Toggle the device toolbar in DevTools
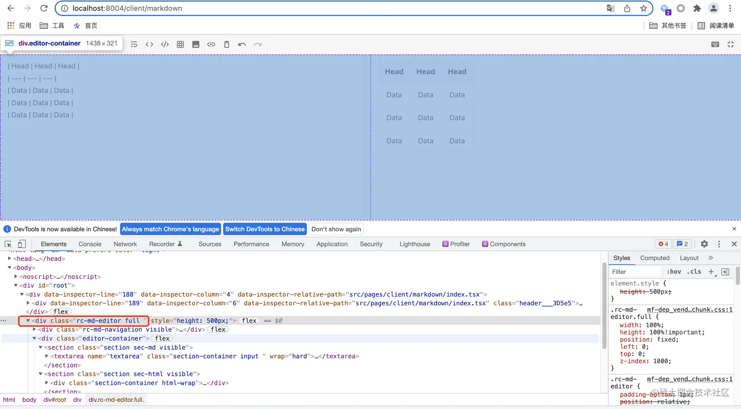Viewport: 741px width, 409px height. [22, 244]
